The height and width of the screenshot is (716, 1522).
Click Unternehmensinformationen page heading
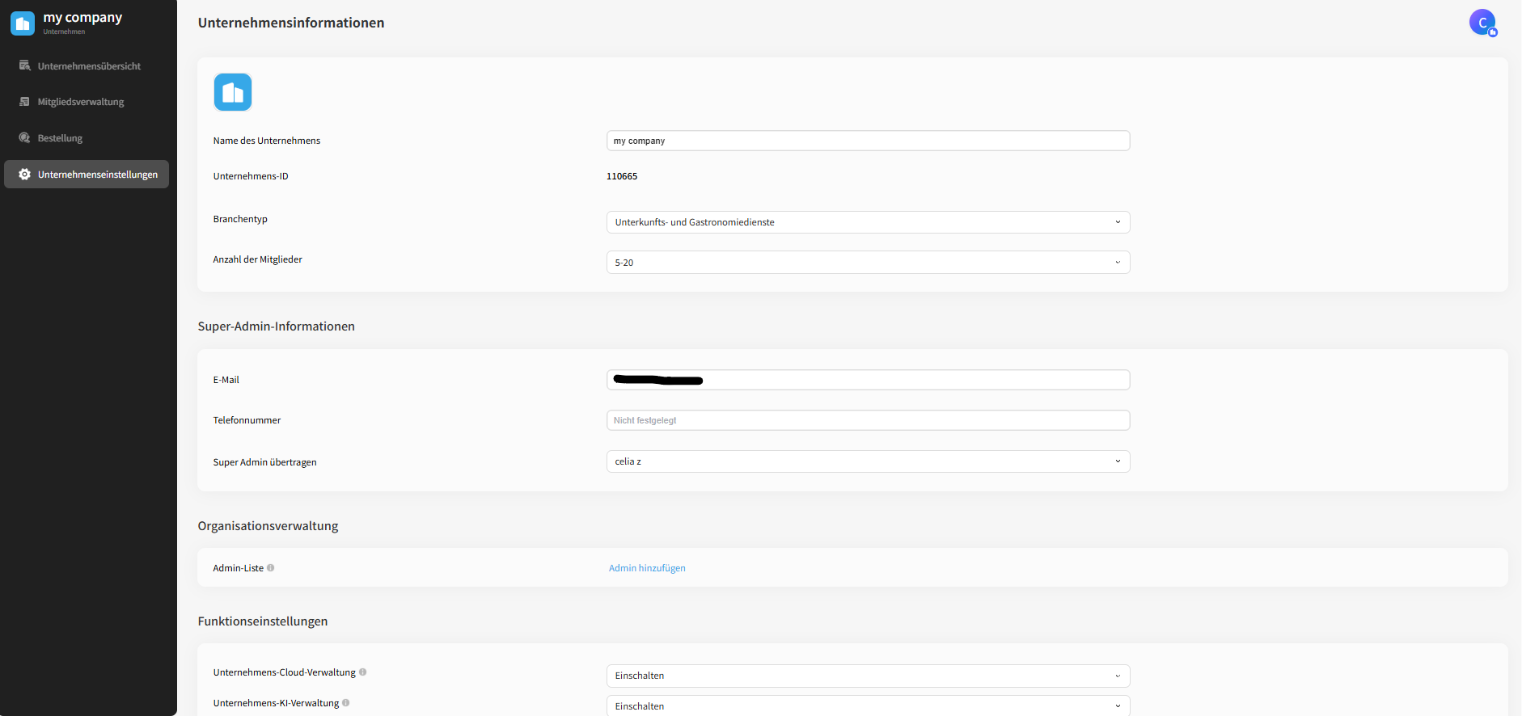291,23
